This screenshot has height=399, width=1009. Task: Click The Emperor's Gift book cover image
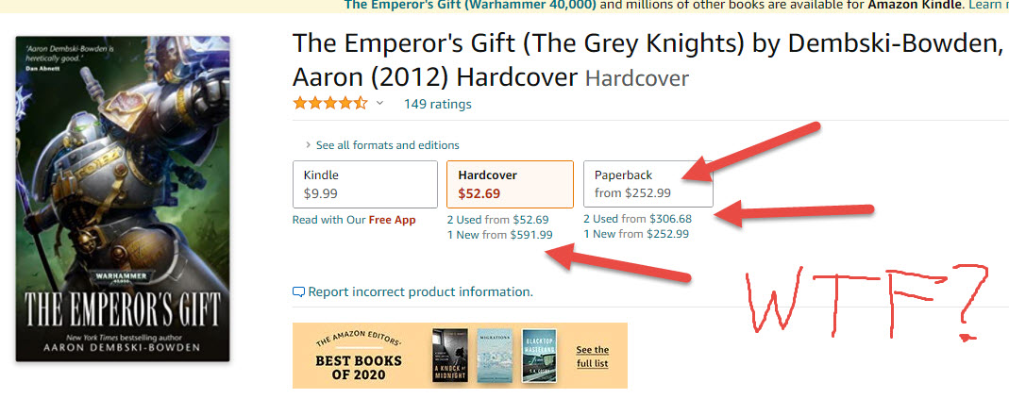(123, 198)
